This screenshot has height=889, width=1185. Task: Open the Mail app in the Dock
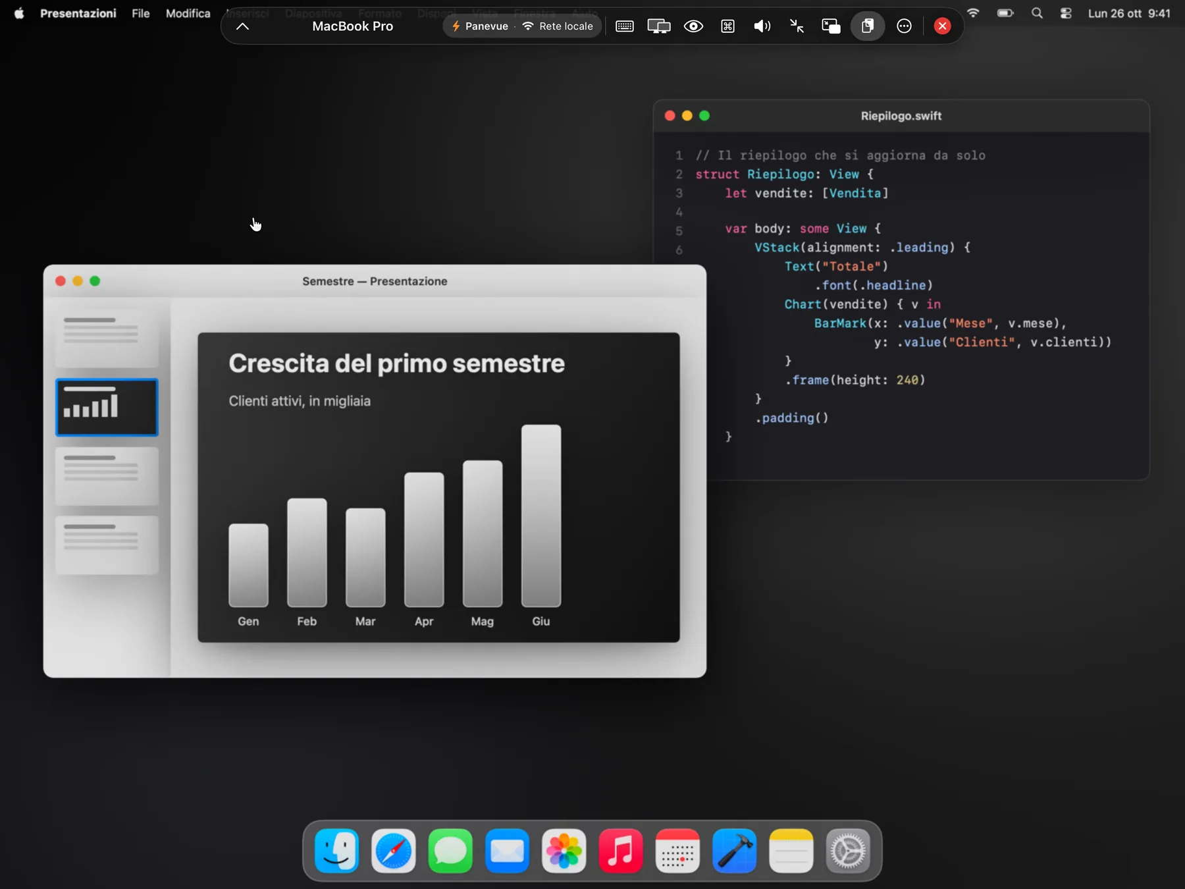click(x=507, y=851)
